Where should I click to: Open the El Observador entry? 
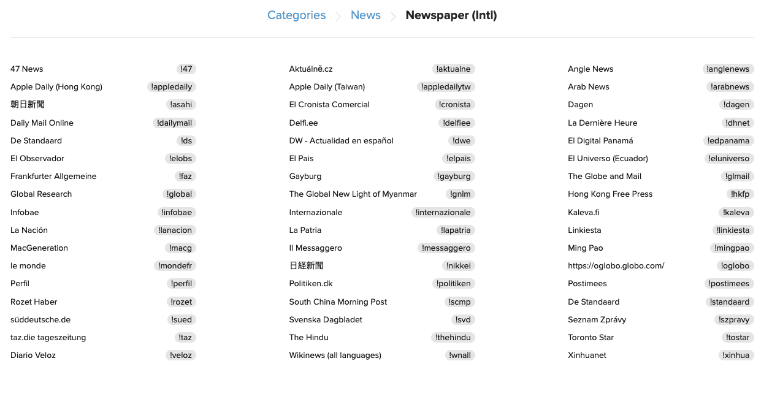[37, 159]
